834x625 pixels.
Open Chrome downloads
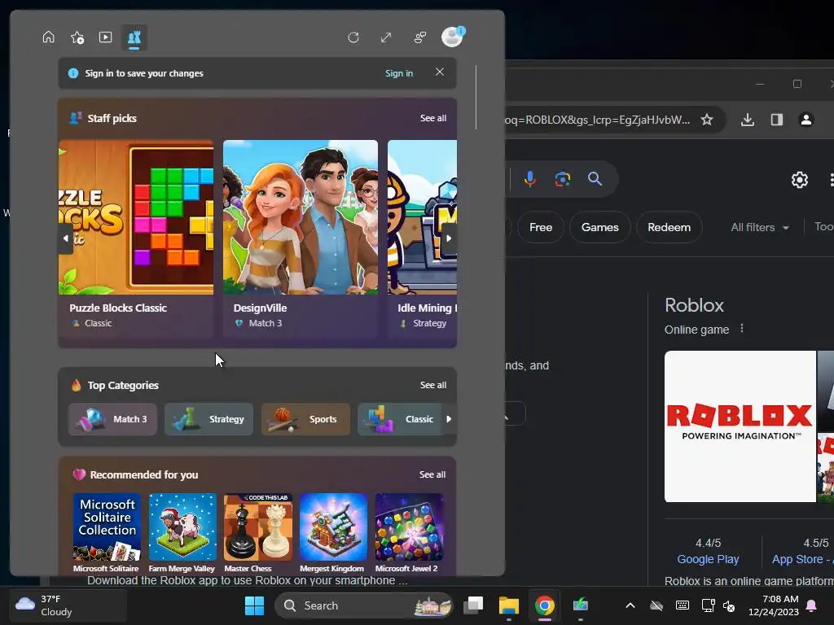(x=748, y=120)
